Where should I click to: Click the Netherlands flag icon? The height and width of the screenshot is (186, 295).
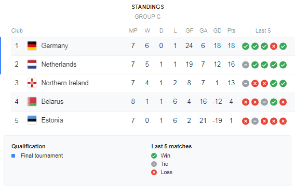32,65
